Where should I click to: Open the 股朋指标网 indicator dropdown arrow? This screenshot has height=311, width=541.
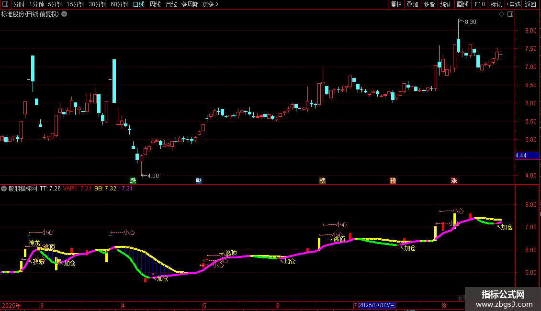coord(4,189)
